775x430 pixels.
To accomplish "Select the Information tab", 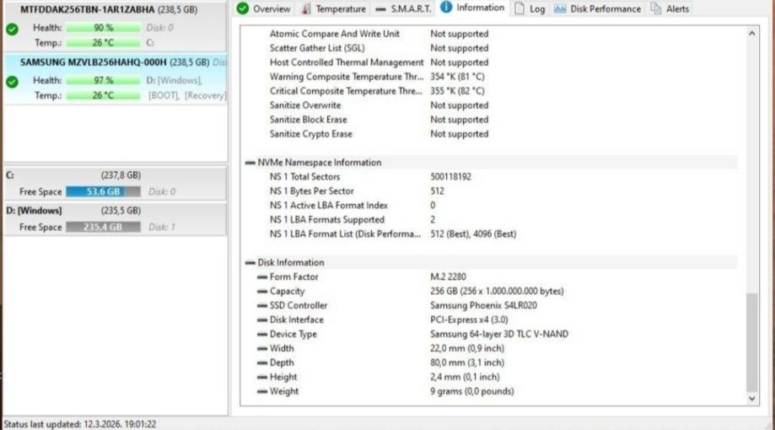I will point(472,8).
